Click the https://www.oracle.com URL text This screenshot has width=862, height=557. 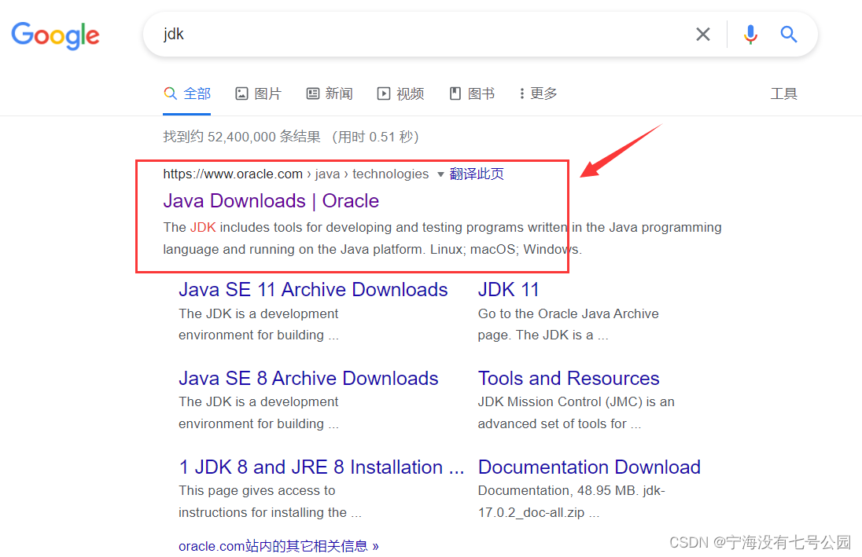click(233, 174)
